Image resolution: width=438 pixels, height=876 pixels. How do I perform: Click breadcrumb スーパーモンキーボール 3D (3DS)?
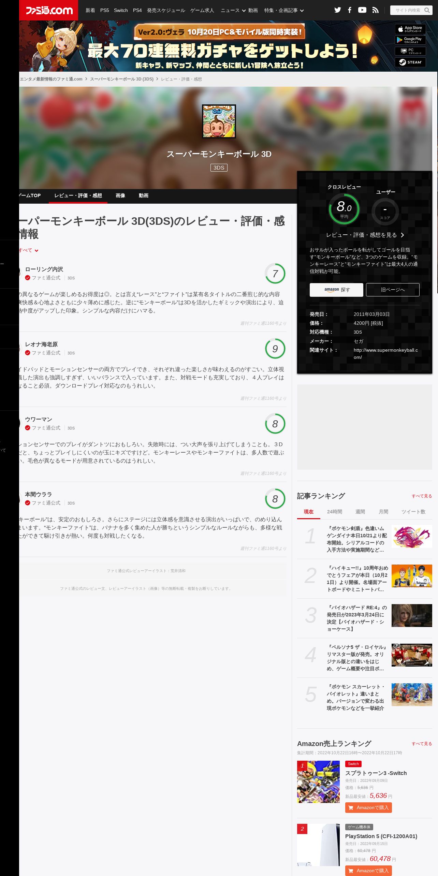point(122,79)
